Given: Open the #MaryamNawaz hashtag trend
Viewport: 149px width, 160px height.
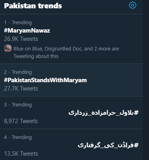Looking at the screenshot, I should [27, 31].
